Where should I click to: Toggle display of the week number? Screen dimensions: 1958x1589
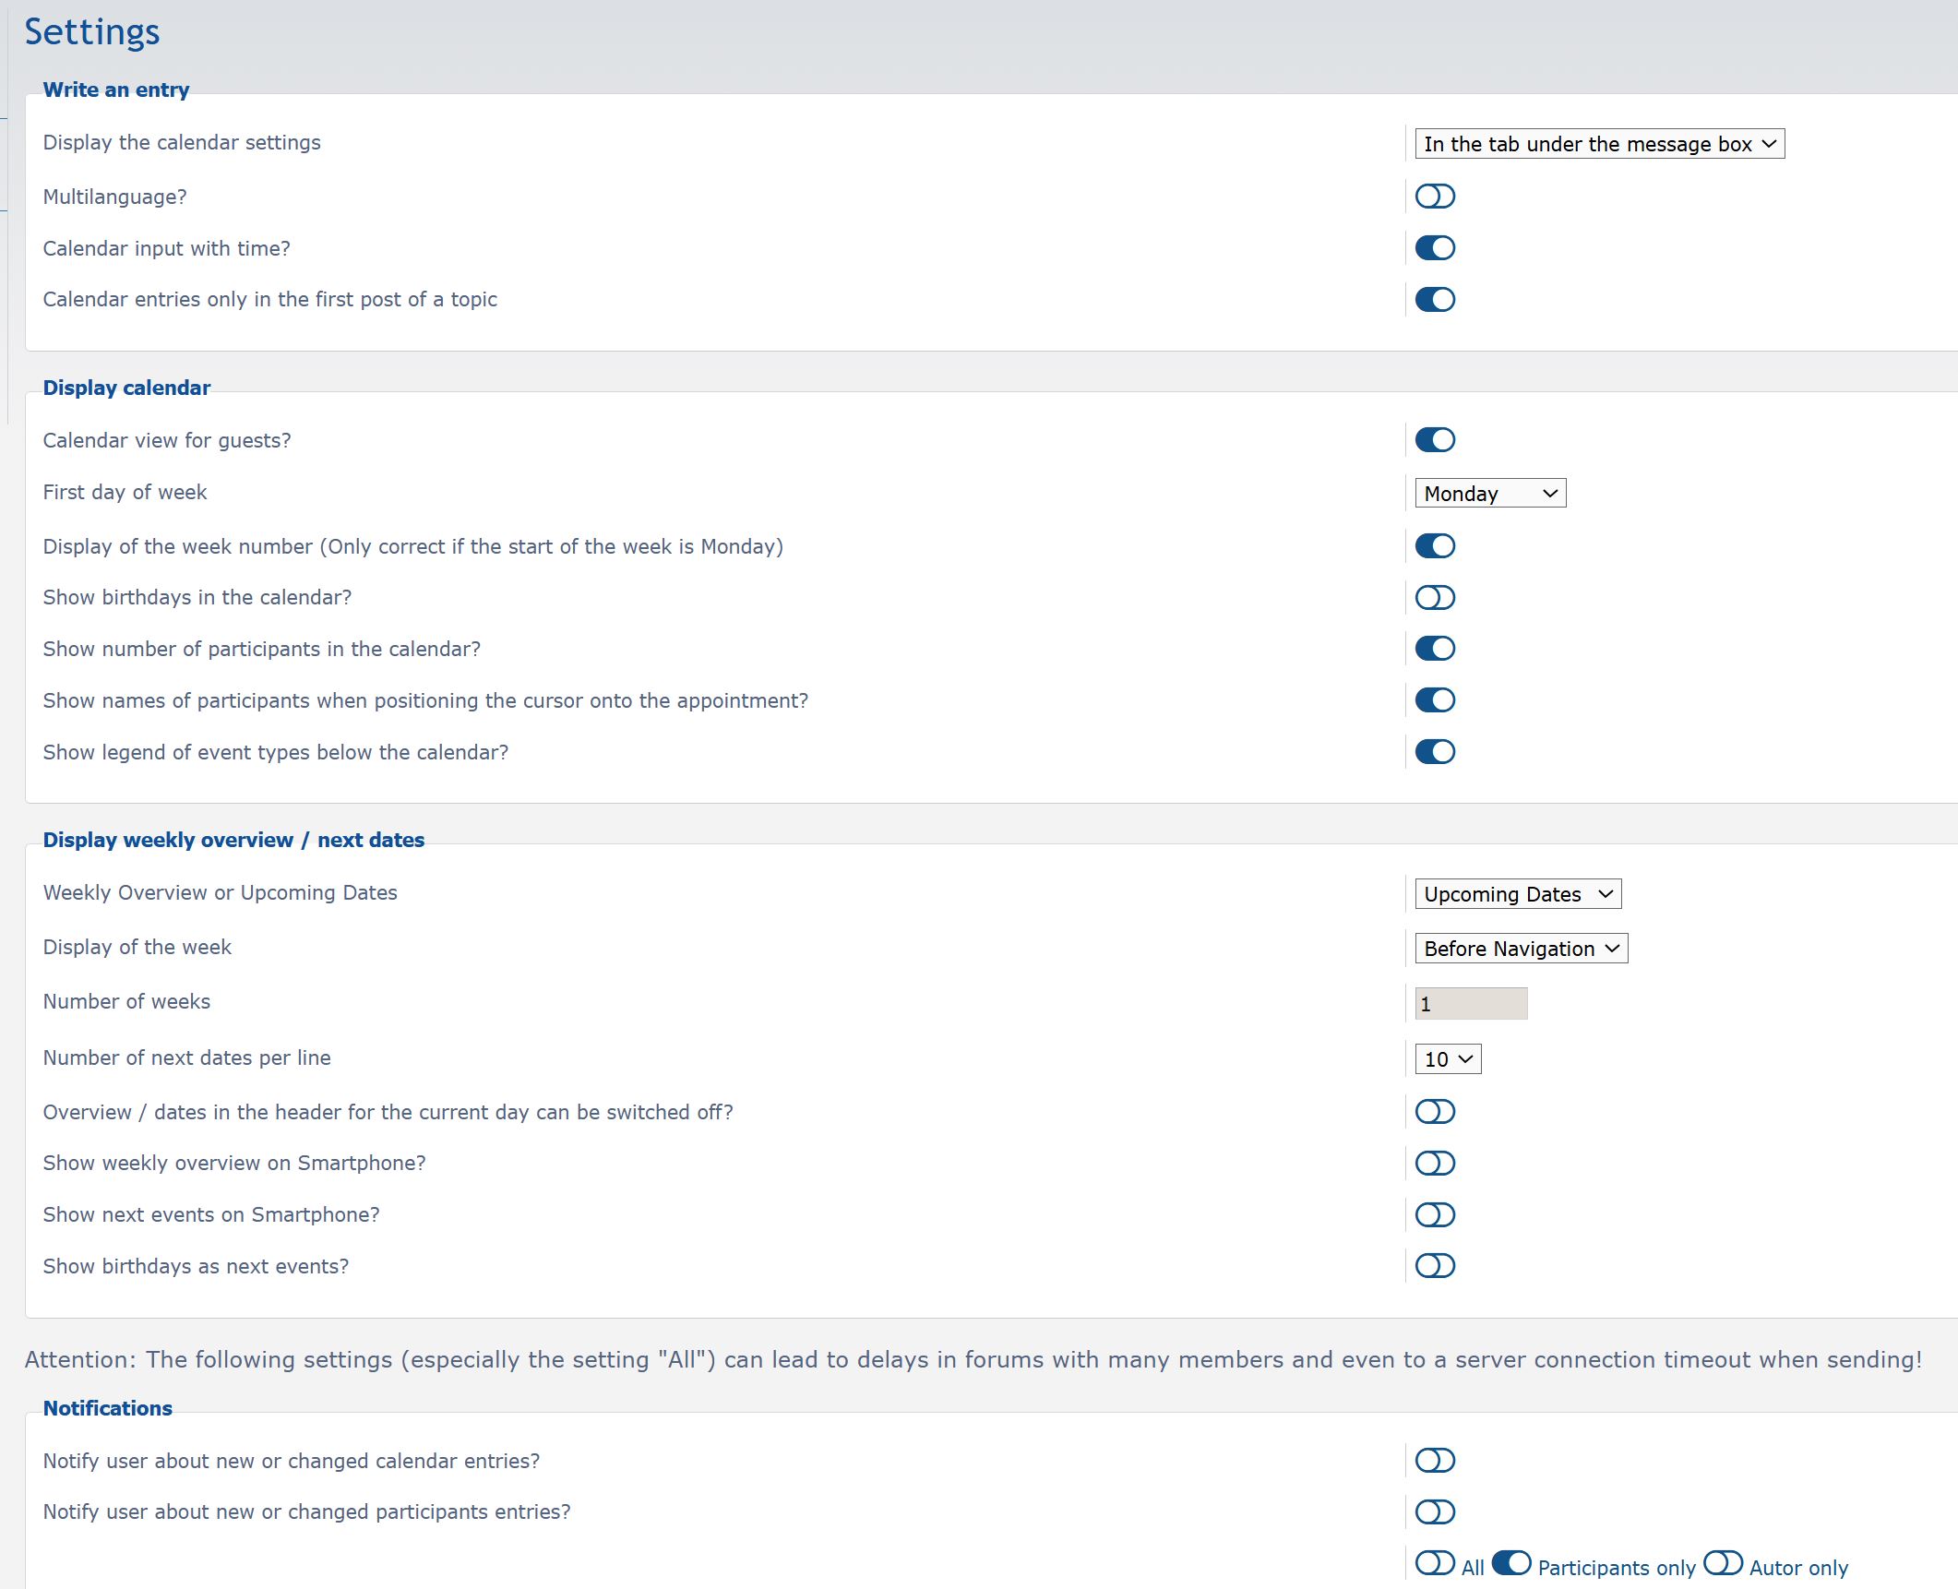click(x=1435, y=546)
